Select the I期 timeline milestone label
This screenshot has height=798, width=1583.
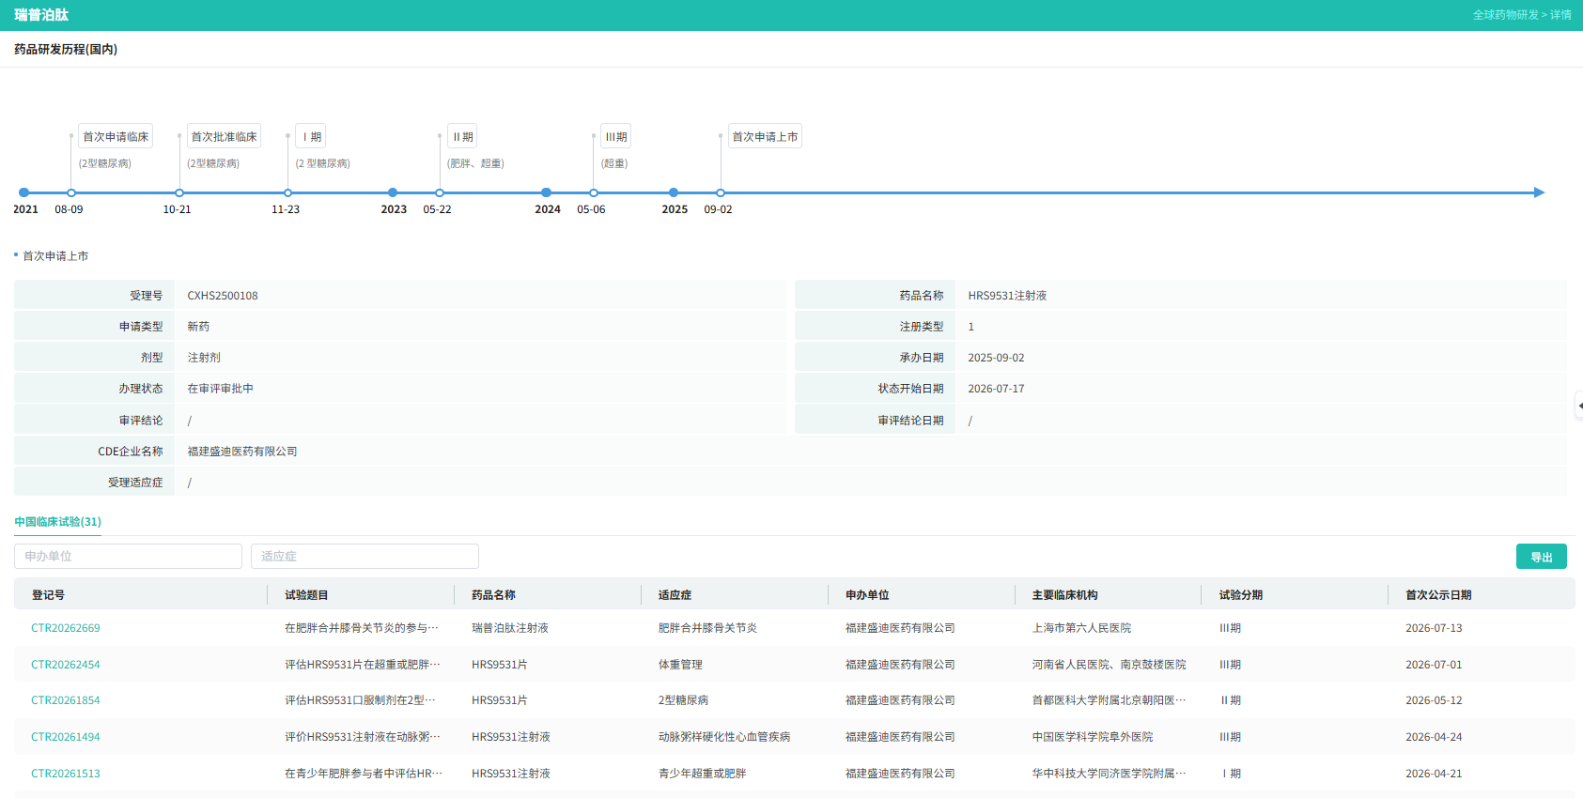click(311, 137)
